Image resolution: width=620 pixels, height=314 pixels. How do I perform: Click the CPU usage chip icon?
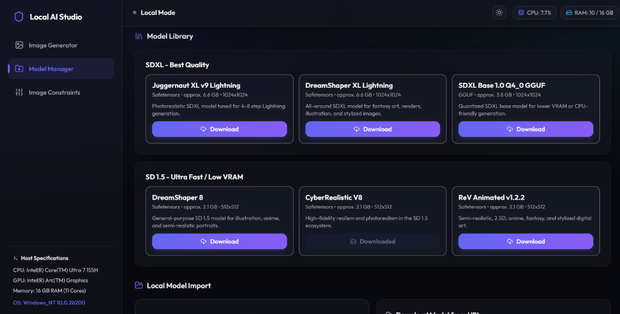pos(521,13)
